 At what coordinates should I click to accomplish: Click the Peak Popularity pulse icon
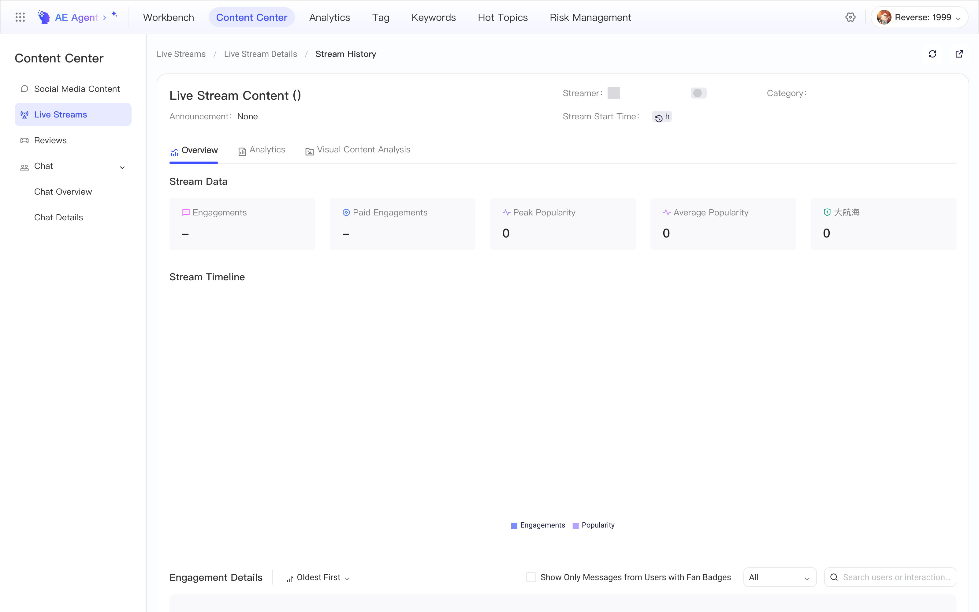(x=507, y=212)
